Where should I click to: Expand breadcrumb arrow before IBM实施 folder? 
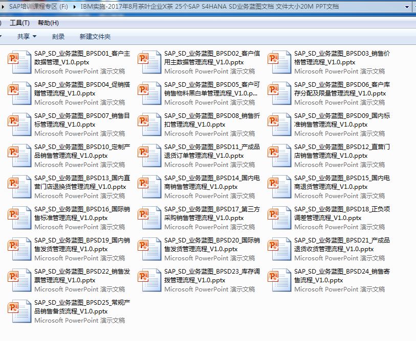(x=74, y=7)
